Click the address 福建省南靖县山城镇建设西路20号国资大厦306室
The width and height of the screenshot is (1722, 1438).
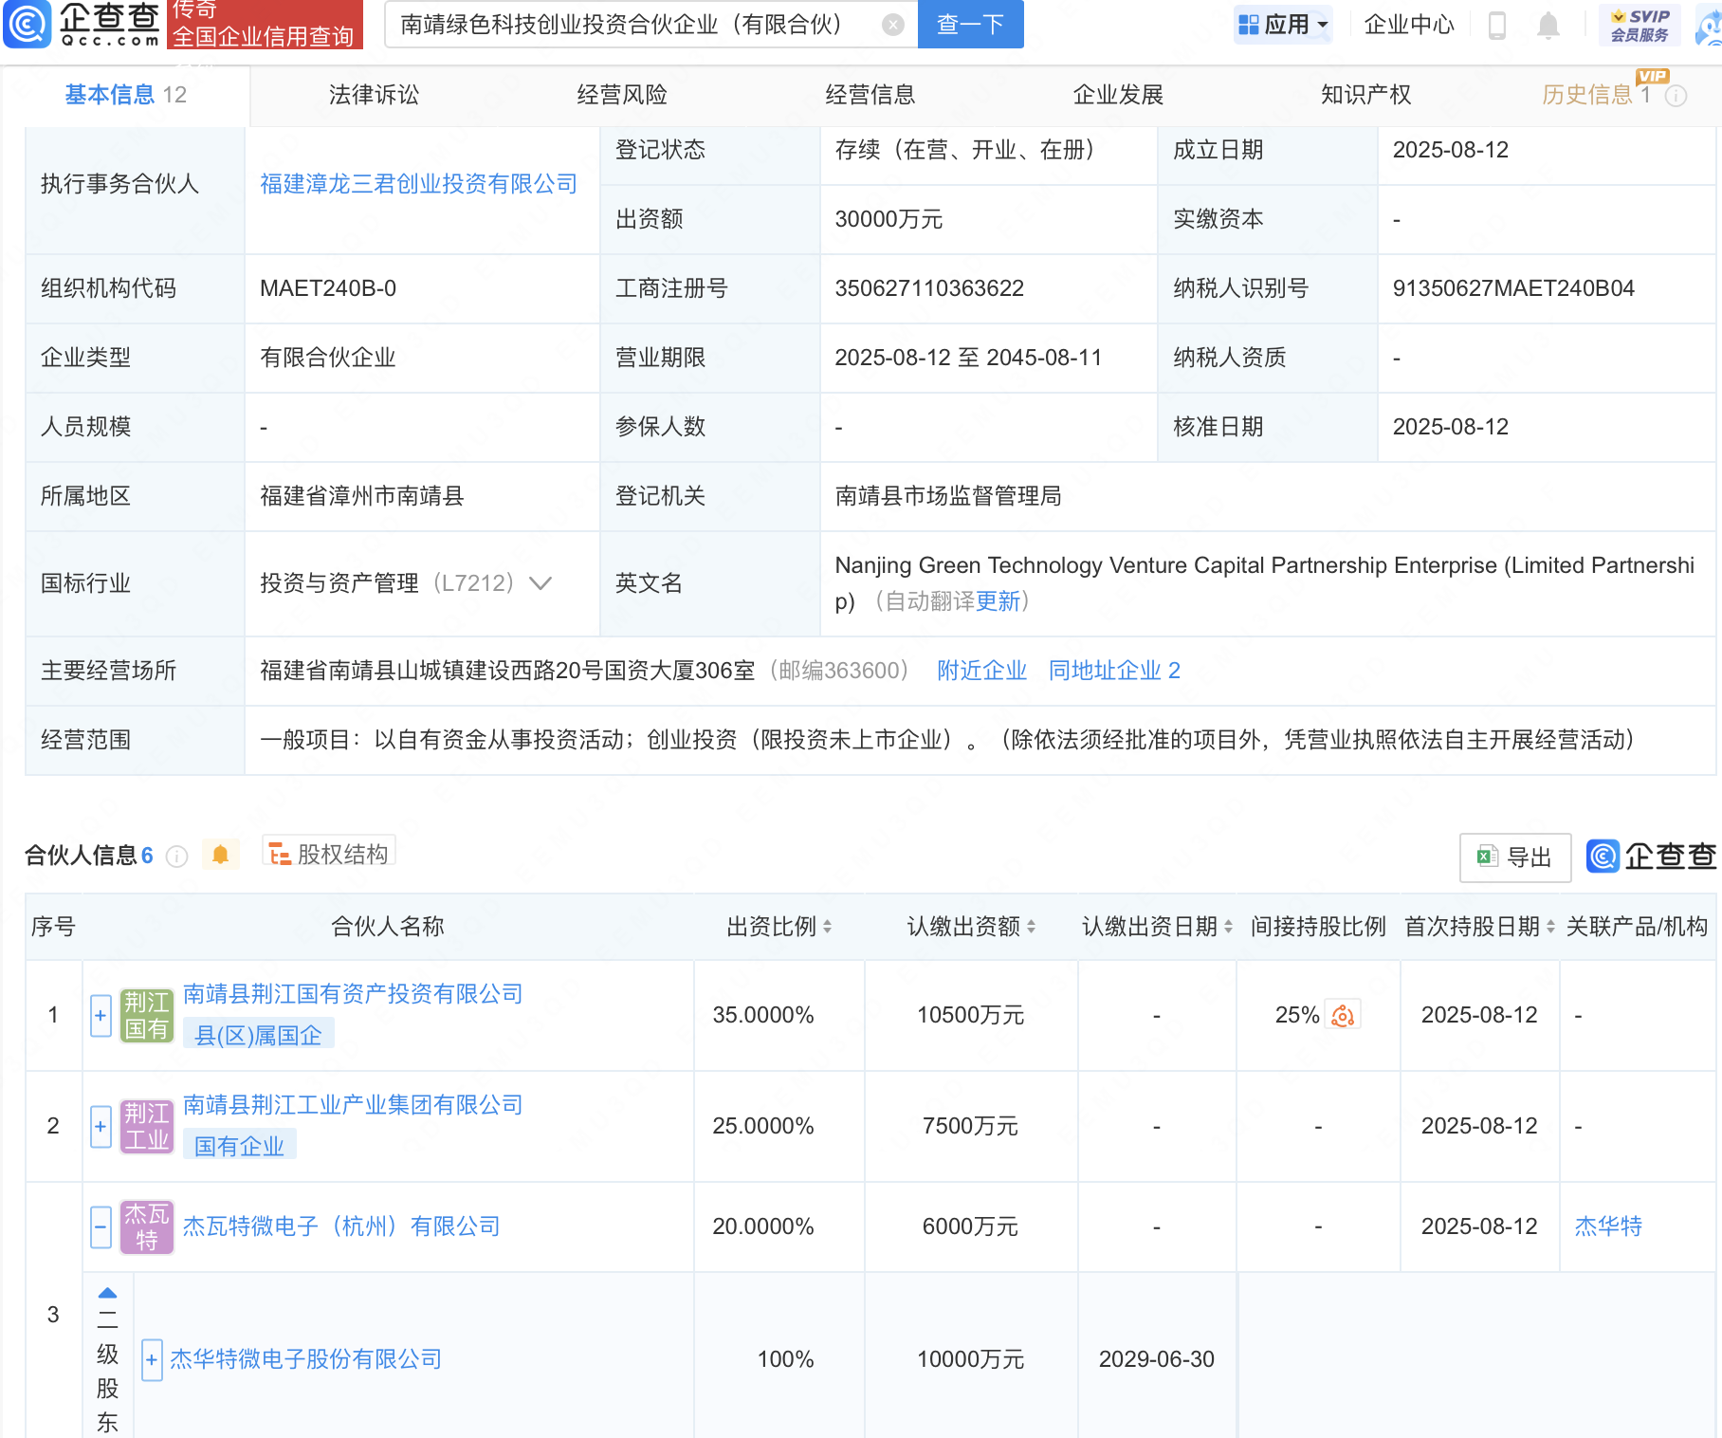(x=507, y=671)
